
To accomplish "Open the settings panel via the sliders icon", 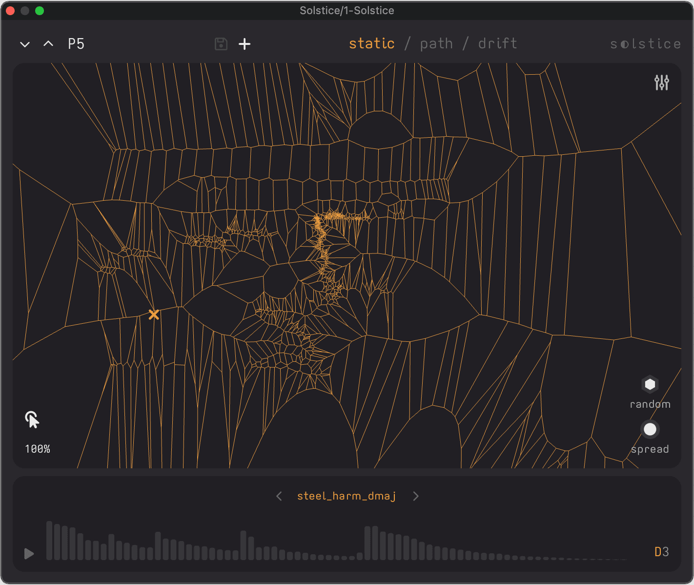I will [x=661, y=83].
